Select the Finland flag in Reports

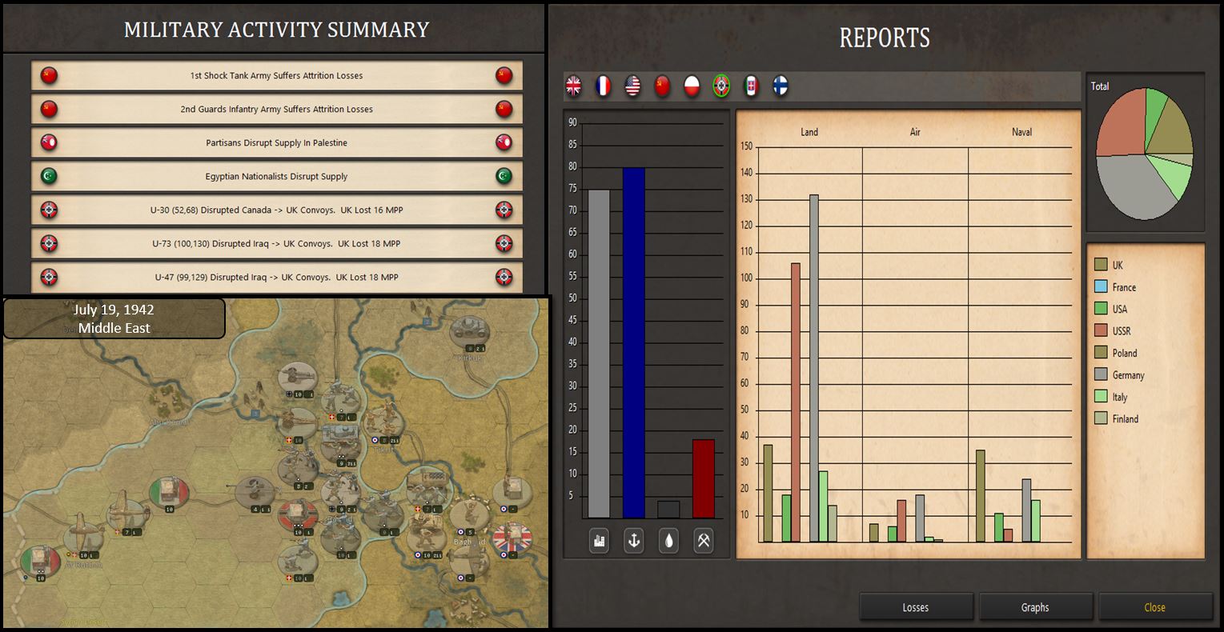pyautogui.click(x=781, y=86)
